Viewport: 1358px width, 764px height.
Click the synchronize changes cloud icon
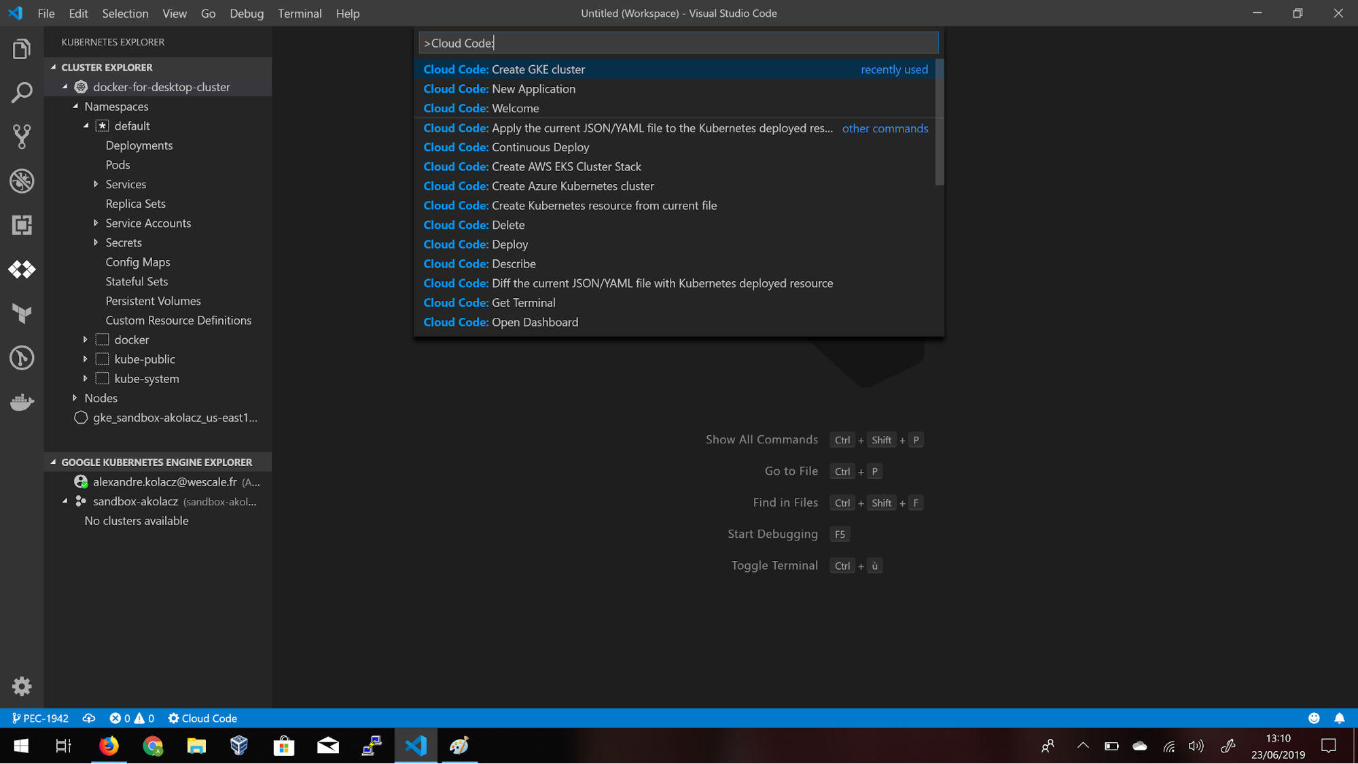pos(89,718)
